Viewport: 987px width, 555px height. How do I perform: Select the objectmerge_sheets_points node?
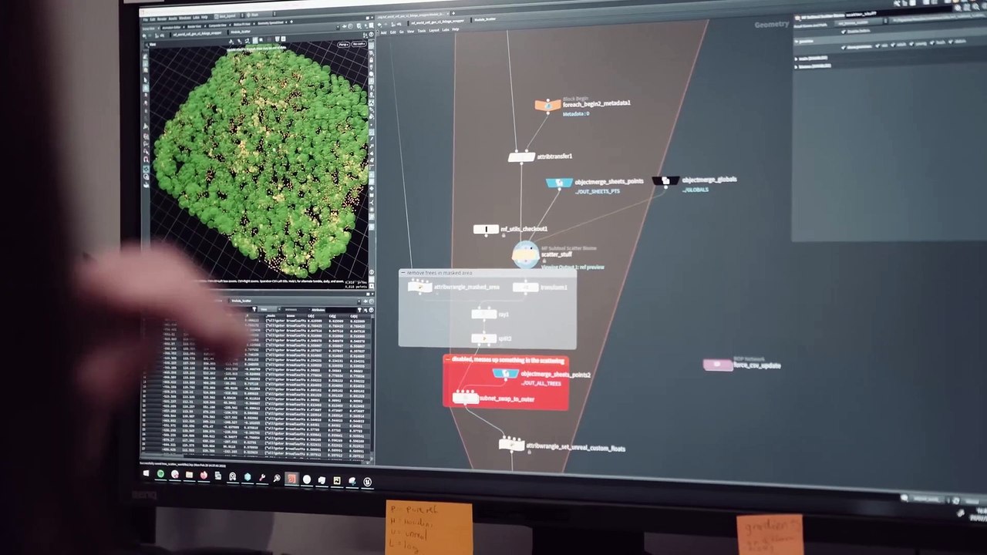tap(559, 183)
